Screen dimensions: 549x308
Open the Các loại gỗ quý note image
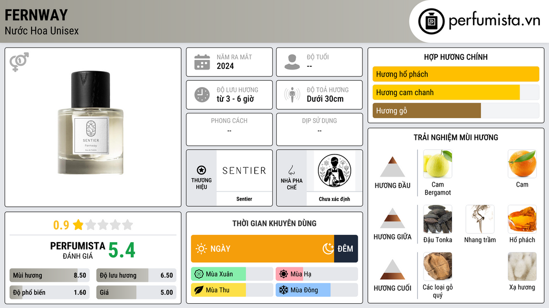pos(437,266)
